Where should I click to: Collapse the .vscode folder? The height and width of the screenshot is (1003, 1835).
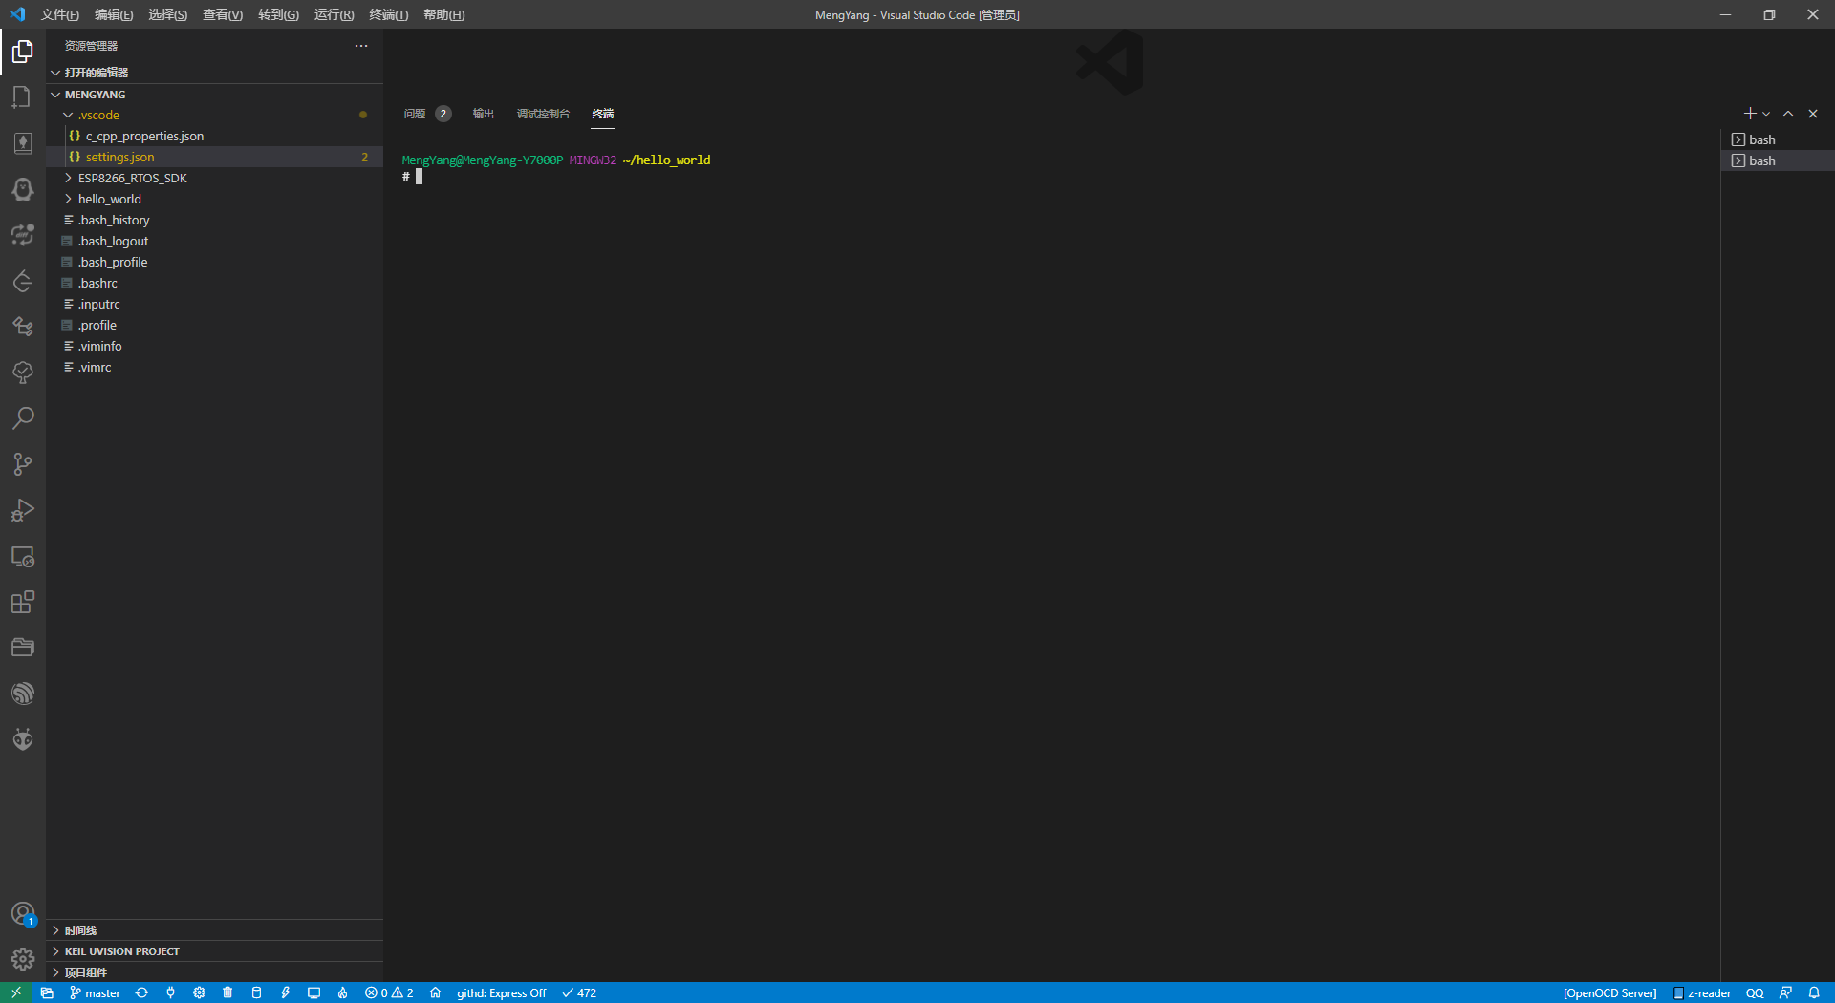(214, 115)
